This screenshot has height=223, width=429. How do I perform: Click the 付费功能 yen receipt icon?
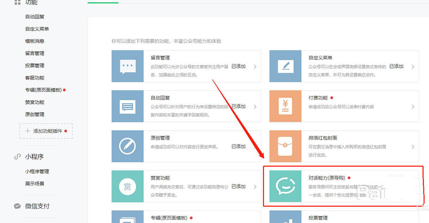(x=285, y=106)
